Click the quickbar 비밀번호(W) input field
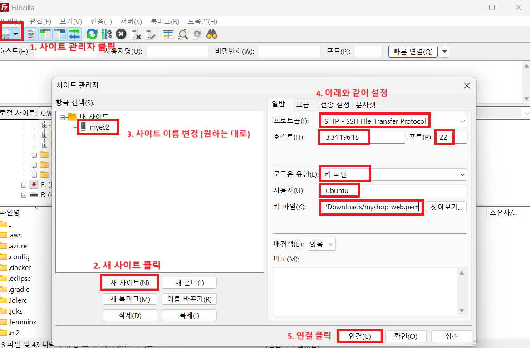The image size is (530, 348). click(x=290, y=52)
